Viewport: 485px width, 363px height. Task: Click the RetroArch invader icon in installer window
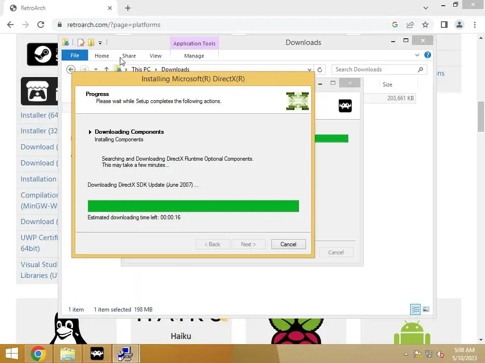[x=345, y=106]
